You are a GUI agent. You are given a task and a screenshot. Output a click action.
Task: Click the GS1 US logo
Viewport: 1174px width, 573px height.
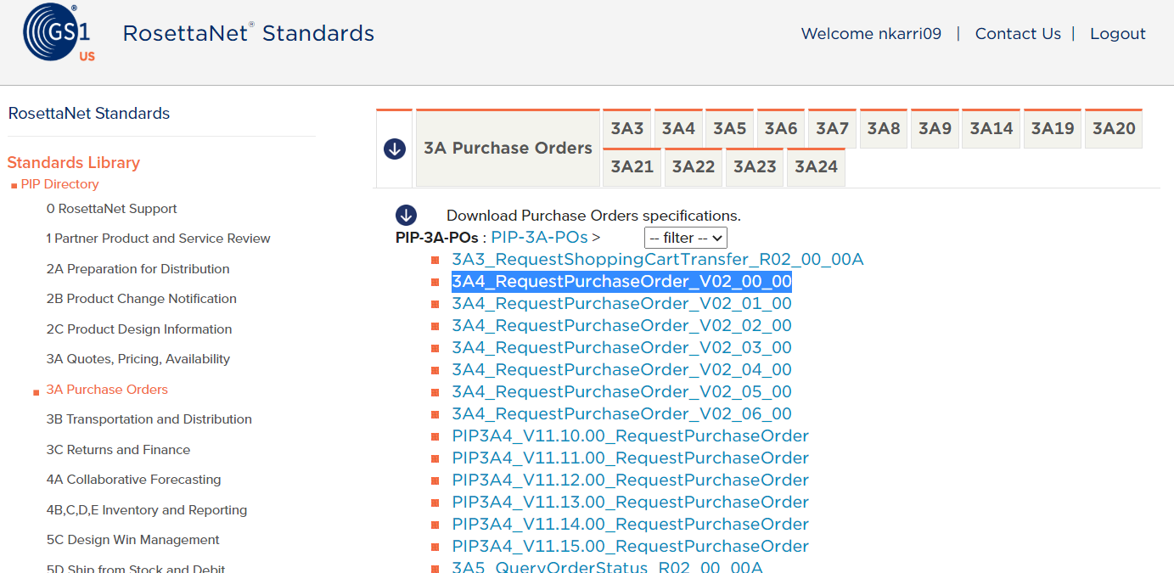pos(58,34)
